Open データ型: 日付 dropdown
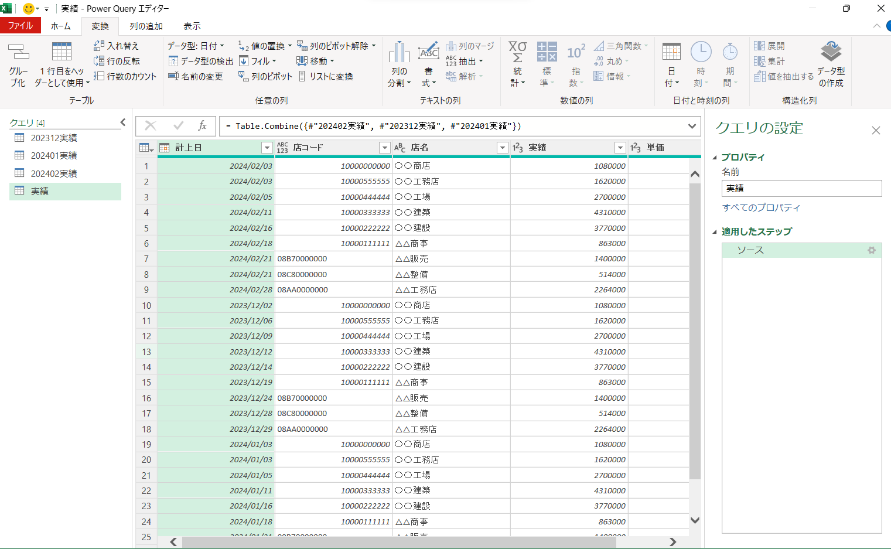 [196, 46]
